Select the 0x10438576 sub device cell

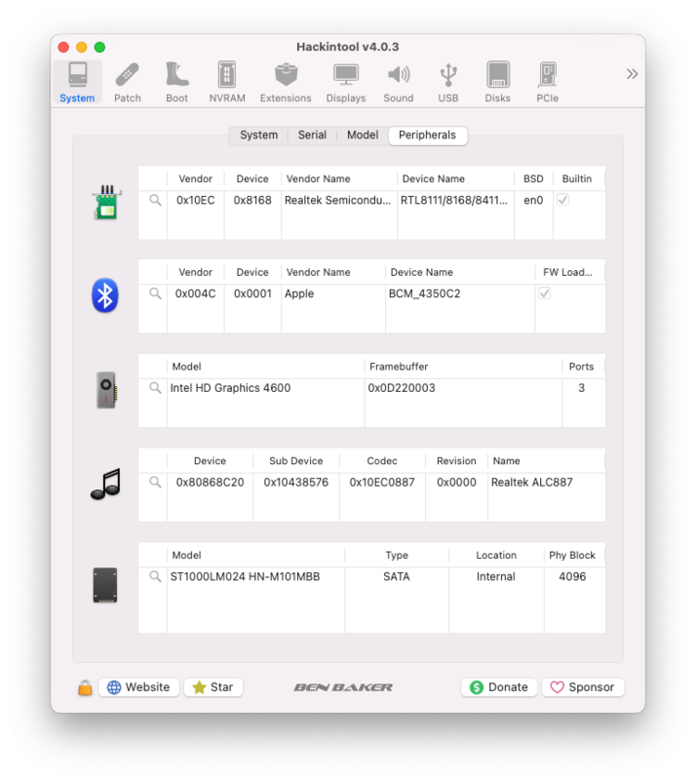296,482
